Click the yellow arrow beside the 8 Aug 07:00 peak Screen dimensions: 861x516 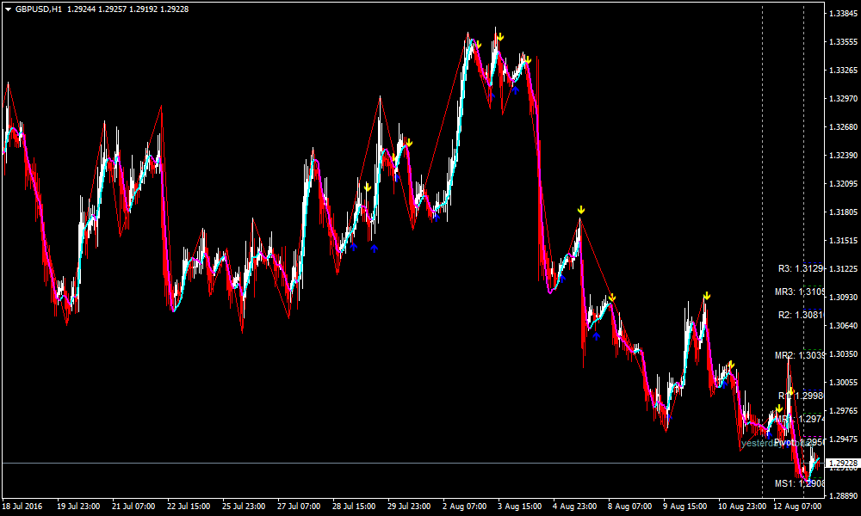pos(612,298)
